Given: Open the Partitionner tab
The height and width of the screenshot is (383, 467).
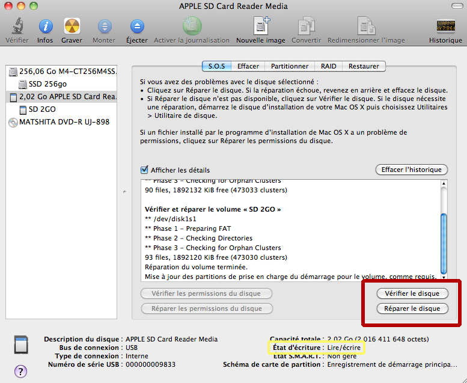Looking at the screenshot, I should pyautogui.click(x=290, y=66).
